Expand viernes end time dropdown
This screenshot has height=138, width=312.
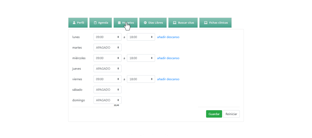141,79
